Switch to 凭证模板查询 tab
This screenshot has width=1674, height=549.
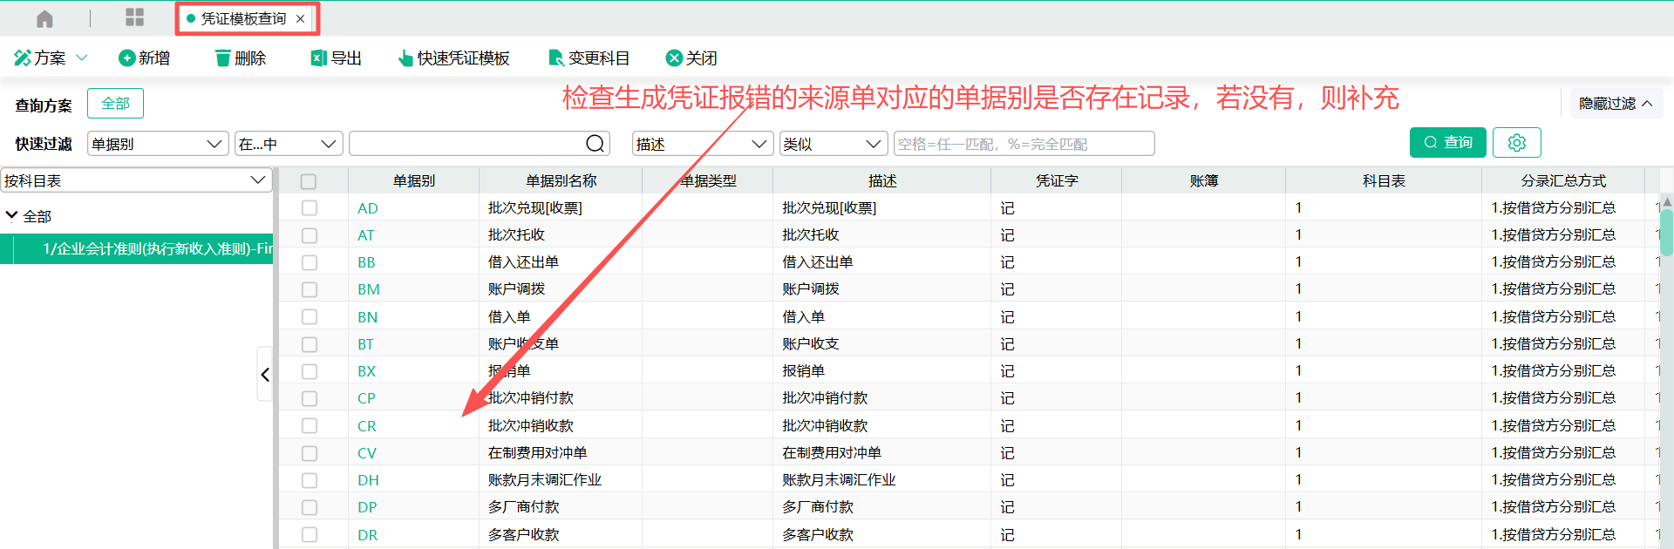243,18
